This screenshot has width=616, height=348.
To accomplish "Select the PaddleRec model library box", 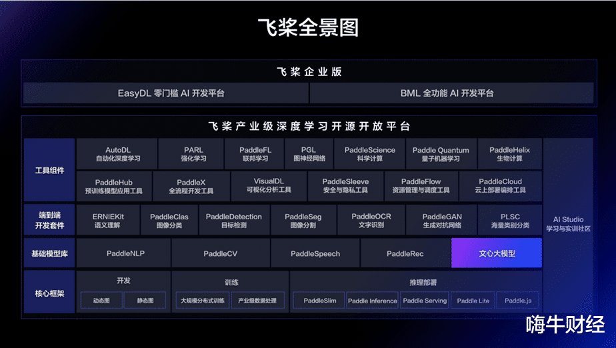I will pos(405,253).
